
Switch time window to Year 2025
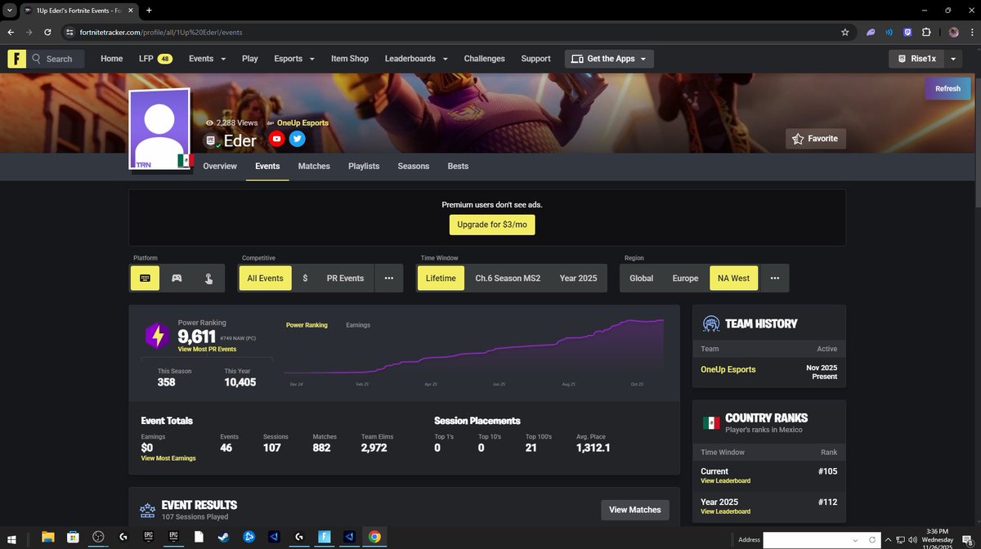577,278
